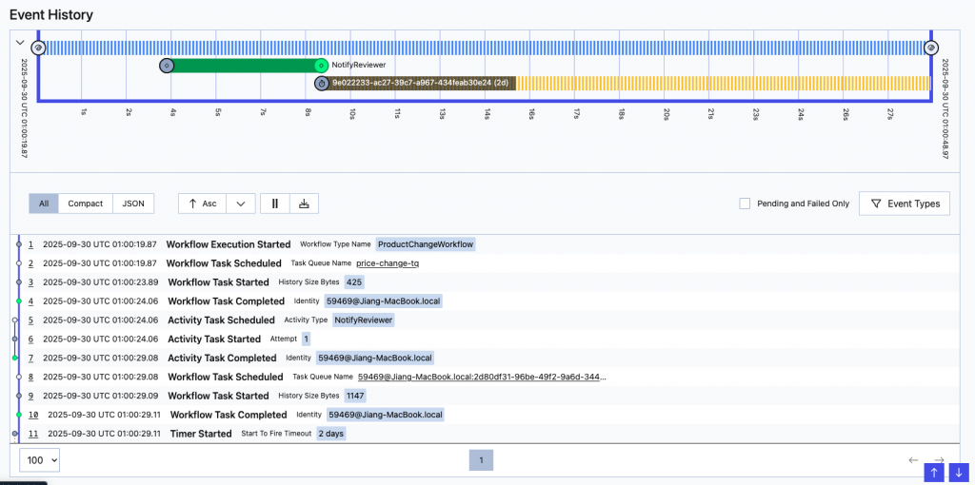Collapse the timeline chevron at top left
The image size is (975, 485).
tap(20, 43)
